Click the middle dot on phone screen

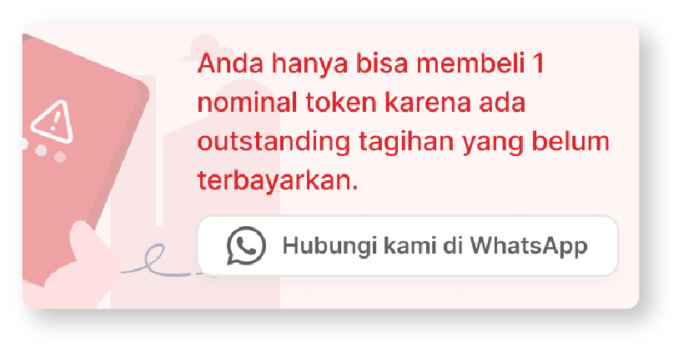click(41, 151)
